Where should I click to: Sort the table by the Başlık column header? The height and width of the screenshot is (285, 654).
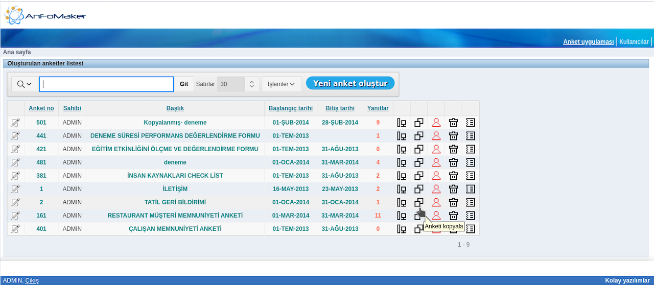pyautogui.click(x=175, y=108)
